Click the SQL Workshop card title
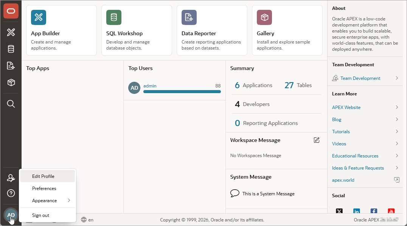 click(x=124, y=33)
